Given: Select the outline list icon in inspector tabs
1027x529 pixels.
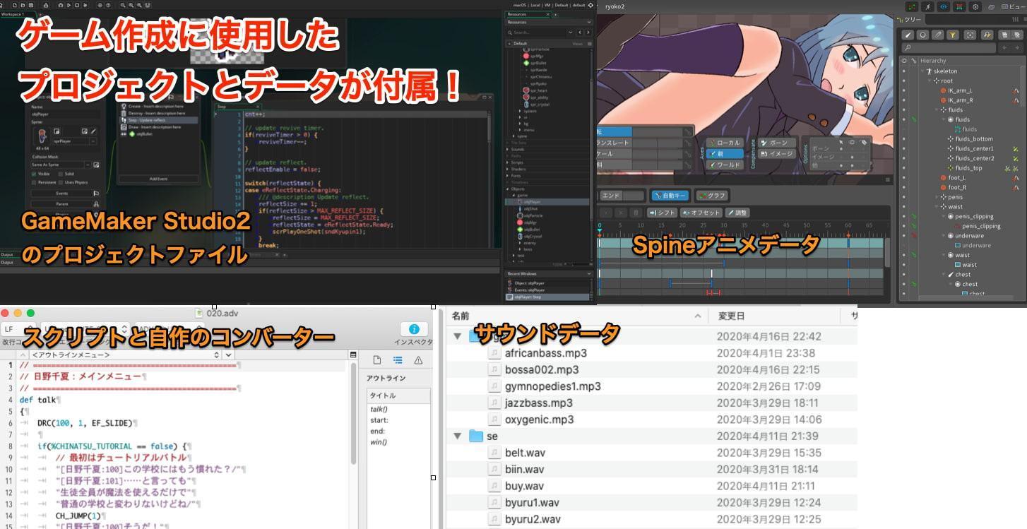Looking at the screenshot, I should coord(398,360).
